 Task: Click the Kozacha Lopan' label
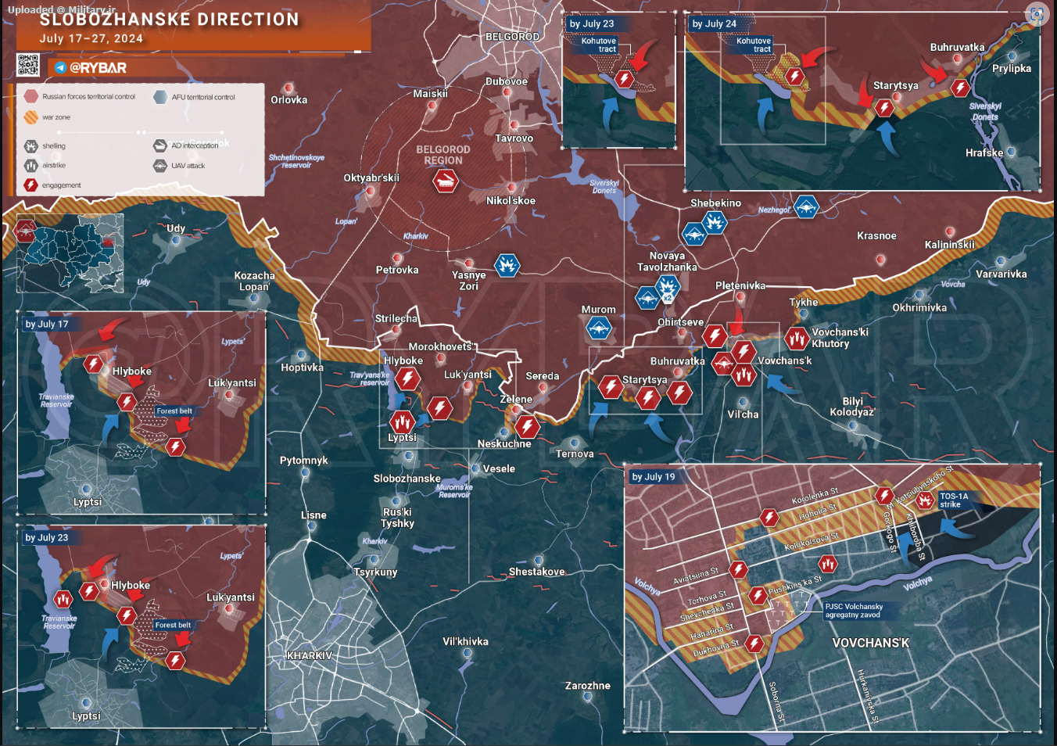[x=255, y=281]
